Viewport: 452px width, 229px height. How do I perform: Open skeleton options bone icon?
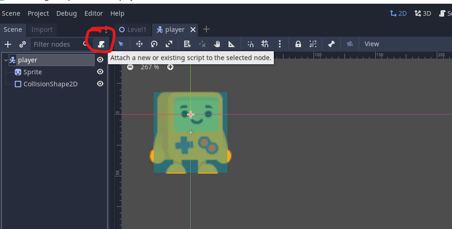click(331, 44)
